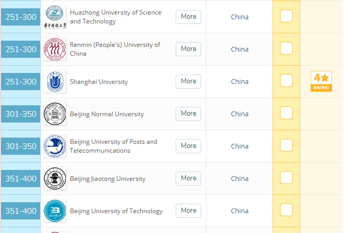Select the checkbox for Beijing Jiaotong University
This screenshot has width=344, height=233.
point(287,178)
